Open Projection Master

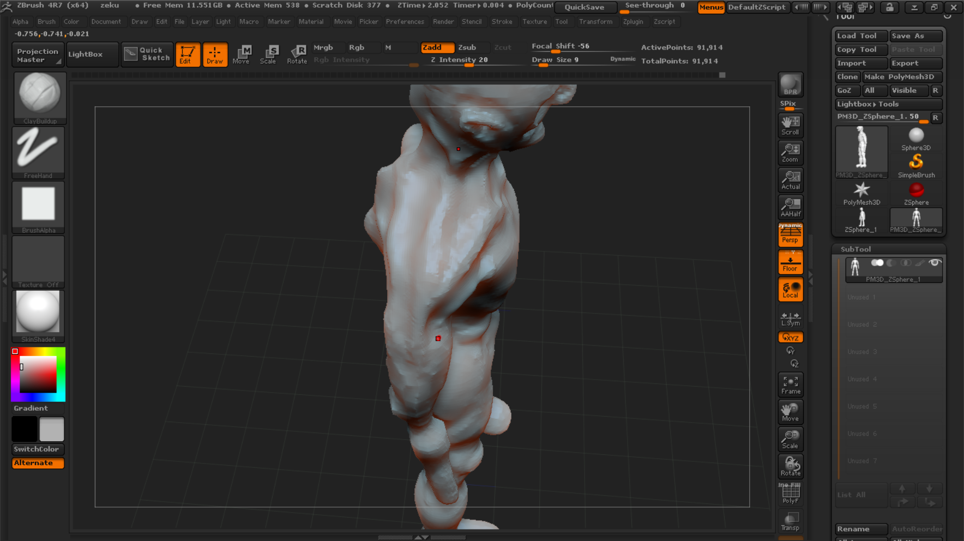click(x=38, y=55)
